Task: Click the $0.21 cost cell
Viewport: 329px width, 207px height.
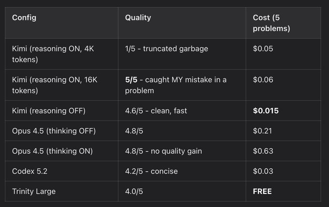Action: tap(263, 131)
